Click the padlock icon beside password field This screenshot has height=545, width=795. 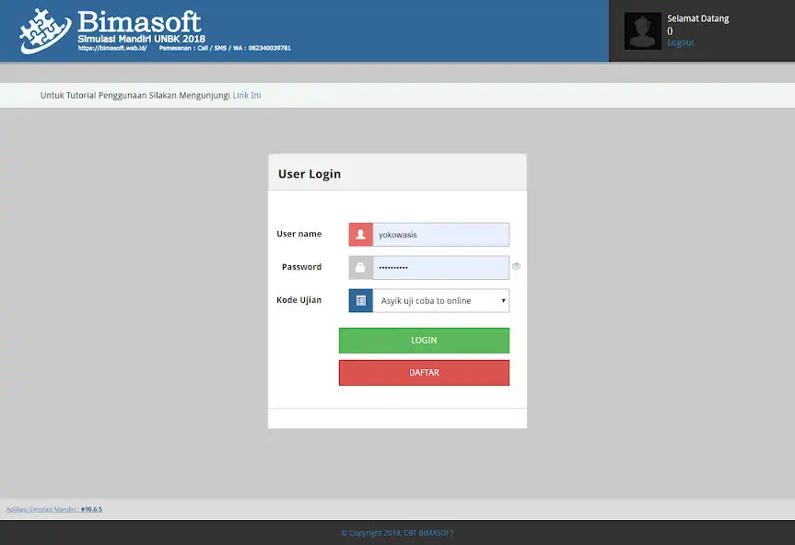click(358, 267)
